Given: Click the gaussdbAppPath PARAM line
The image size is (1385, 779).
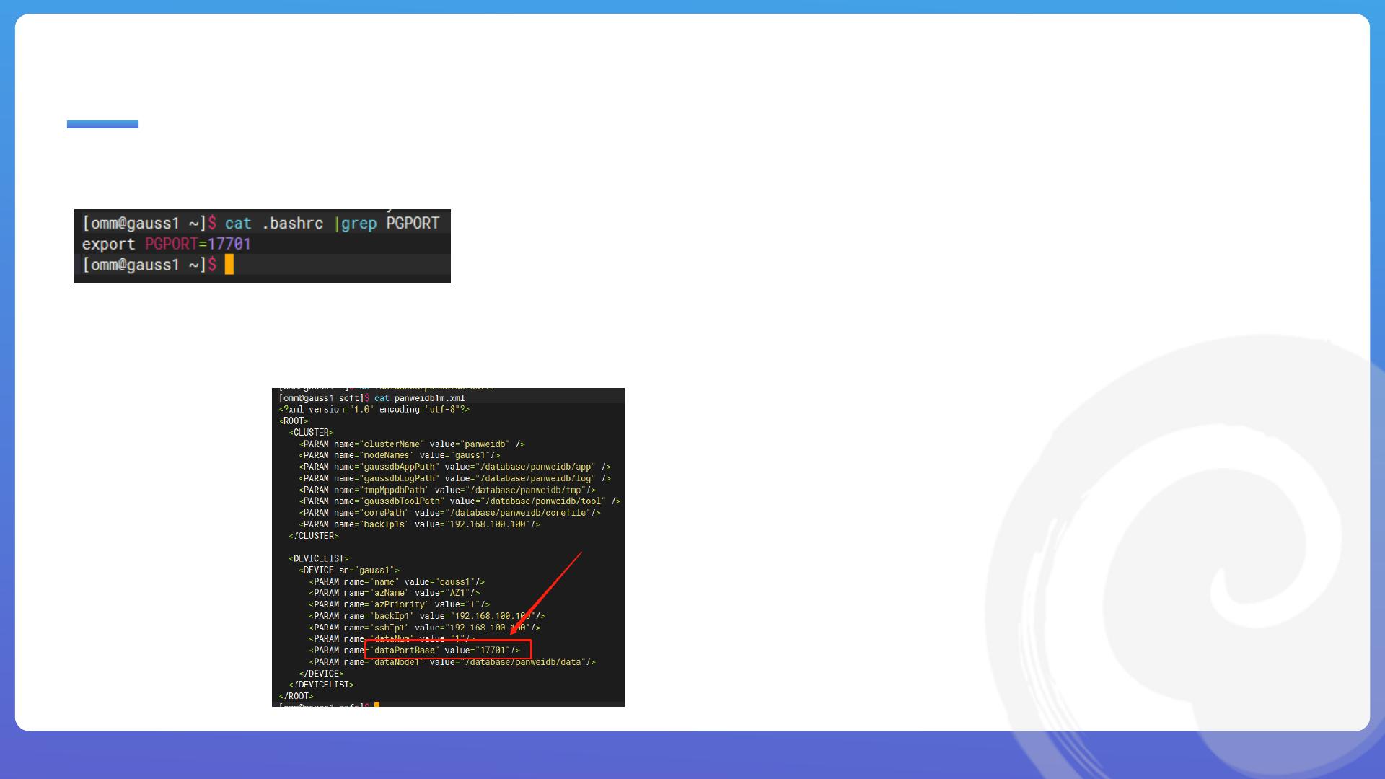Looking at the screenshot, I should pyautogui.click(x=454, y=467).
